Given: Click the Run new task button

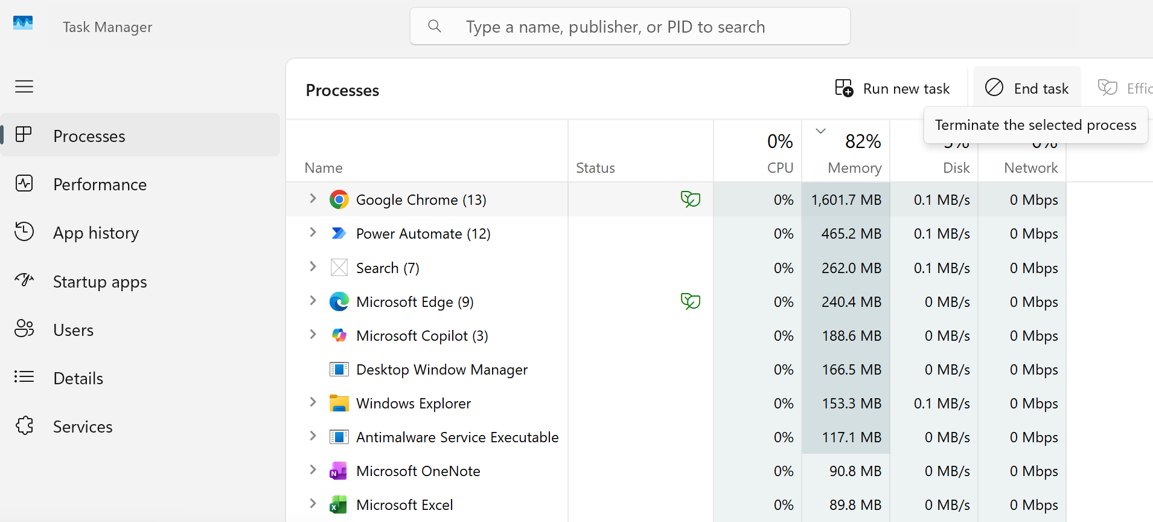Looking at the screenshot, I should [892, 88].
